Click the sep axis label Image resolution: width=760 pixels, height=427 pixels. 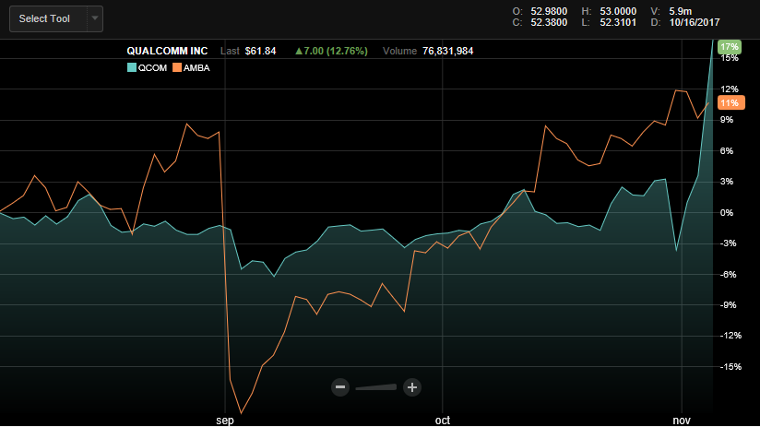225,421
